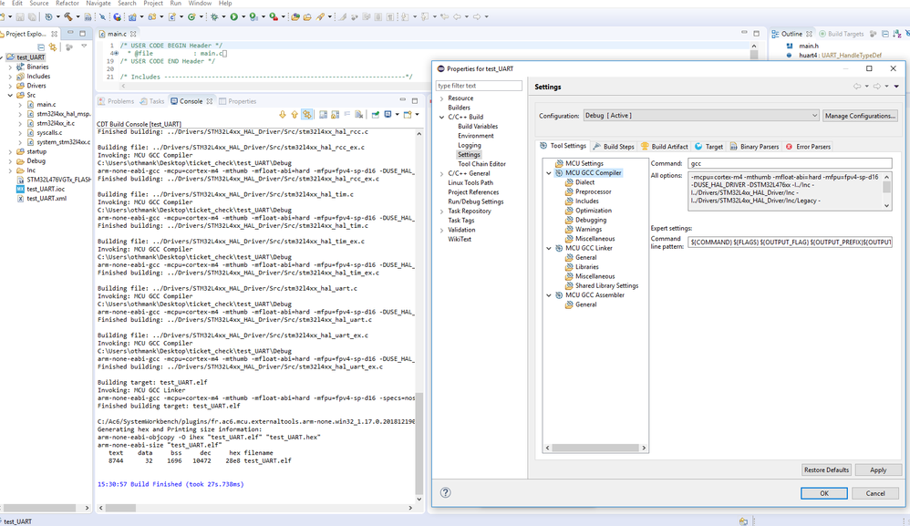Click the Open Type globe icon
This screenshot has height=526, width=910.
click(118, 16)
